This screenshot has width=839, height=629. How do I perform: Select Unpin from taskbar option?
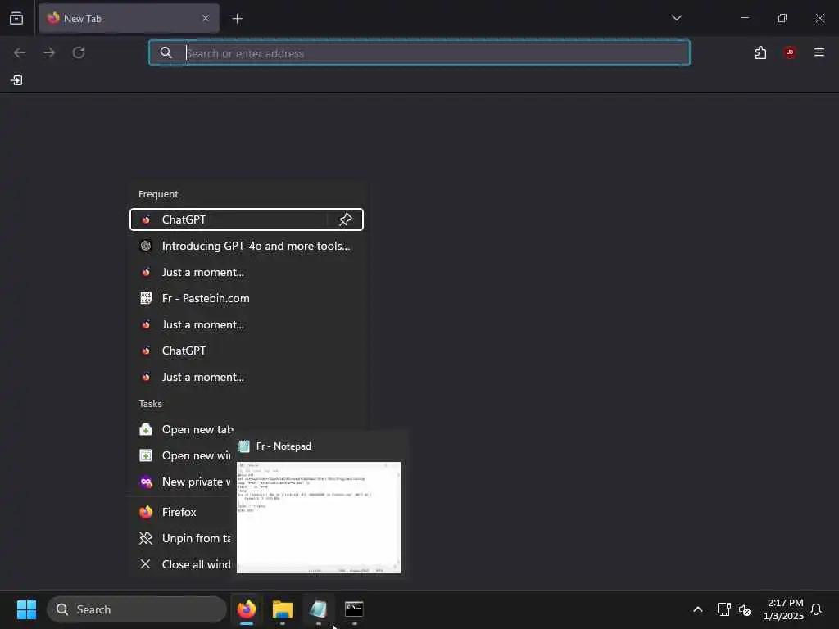pyautogui.click(x=182, y=539)
